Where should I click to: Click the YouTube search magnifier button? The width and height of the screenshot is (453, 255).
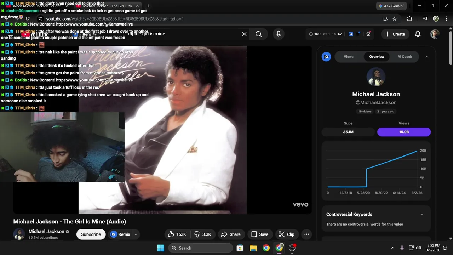coord(259,34)
